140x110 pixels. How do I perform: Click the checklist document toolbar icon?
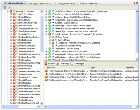click(x=9, y=7)
